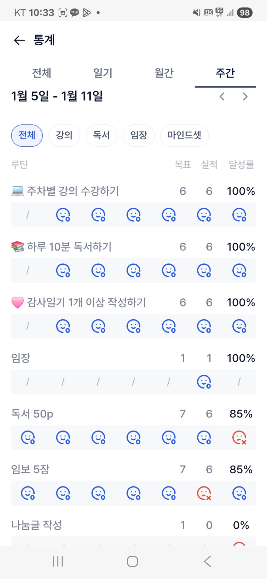
Task: Filter routines by 임장 chip
Action: click(x=139, y=135)
